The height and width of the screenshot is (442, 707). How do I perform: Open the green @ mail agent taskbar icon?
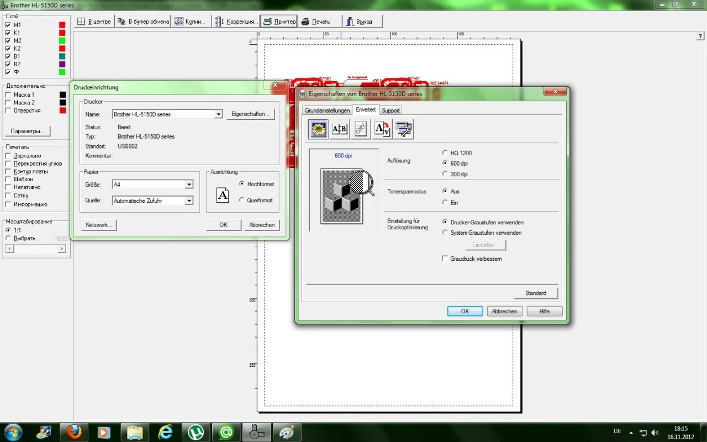[x=226, y=432]
